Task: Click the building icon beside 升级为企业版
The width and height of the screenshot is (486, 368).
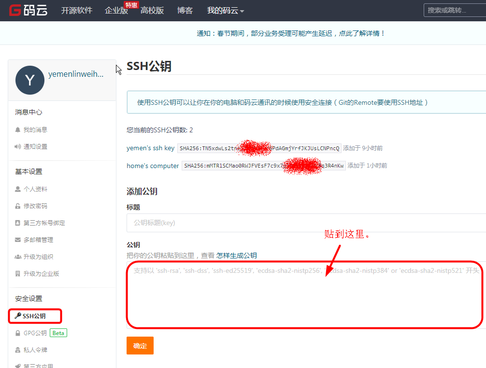Action: coord(18,273)
